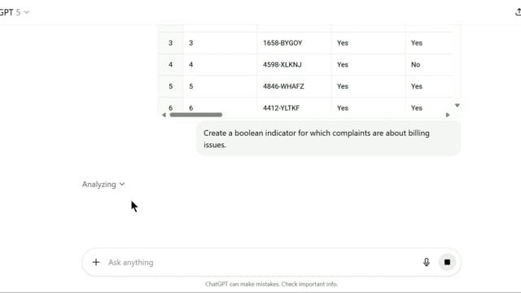Click the Analyzing status label
This screenshot has width=521, height=293.
[99, 184]
